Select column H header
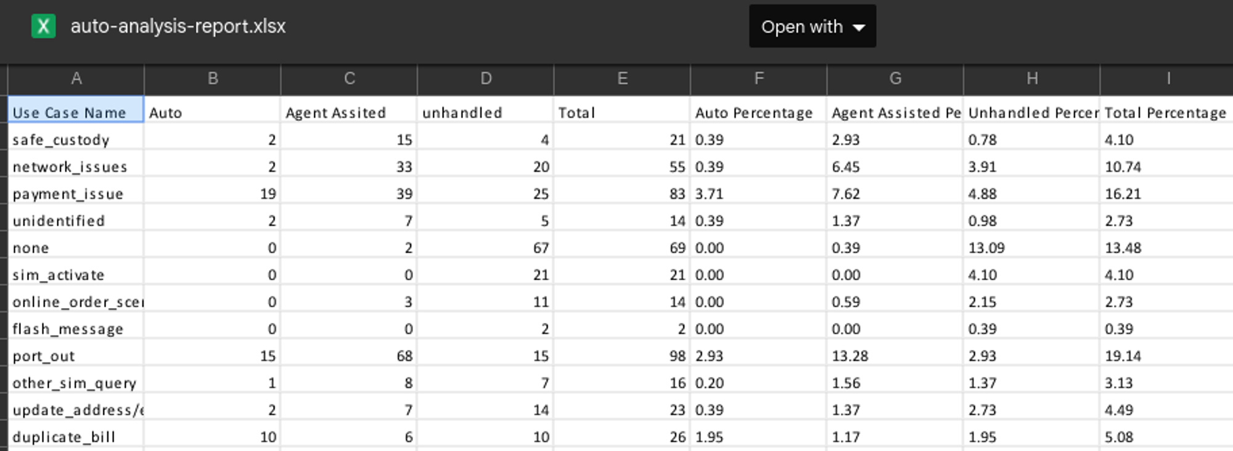The width and height of the screenshot is (1233, 451). (1031, 79)
